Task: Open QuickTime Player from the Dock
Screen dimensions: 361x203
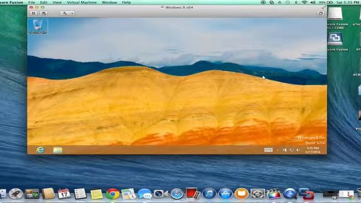Action: (290, 193)
